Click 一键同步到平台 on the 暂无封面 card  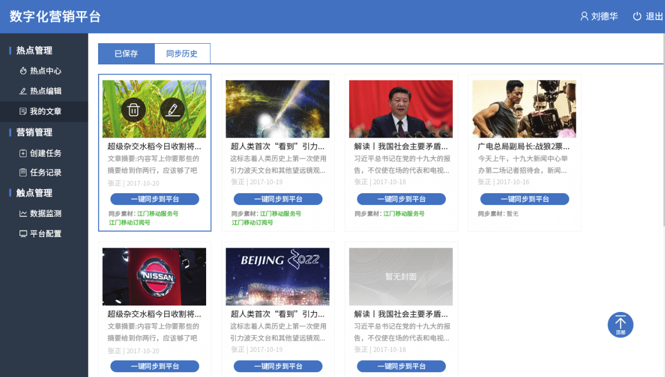(402, 366)
